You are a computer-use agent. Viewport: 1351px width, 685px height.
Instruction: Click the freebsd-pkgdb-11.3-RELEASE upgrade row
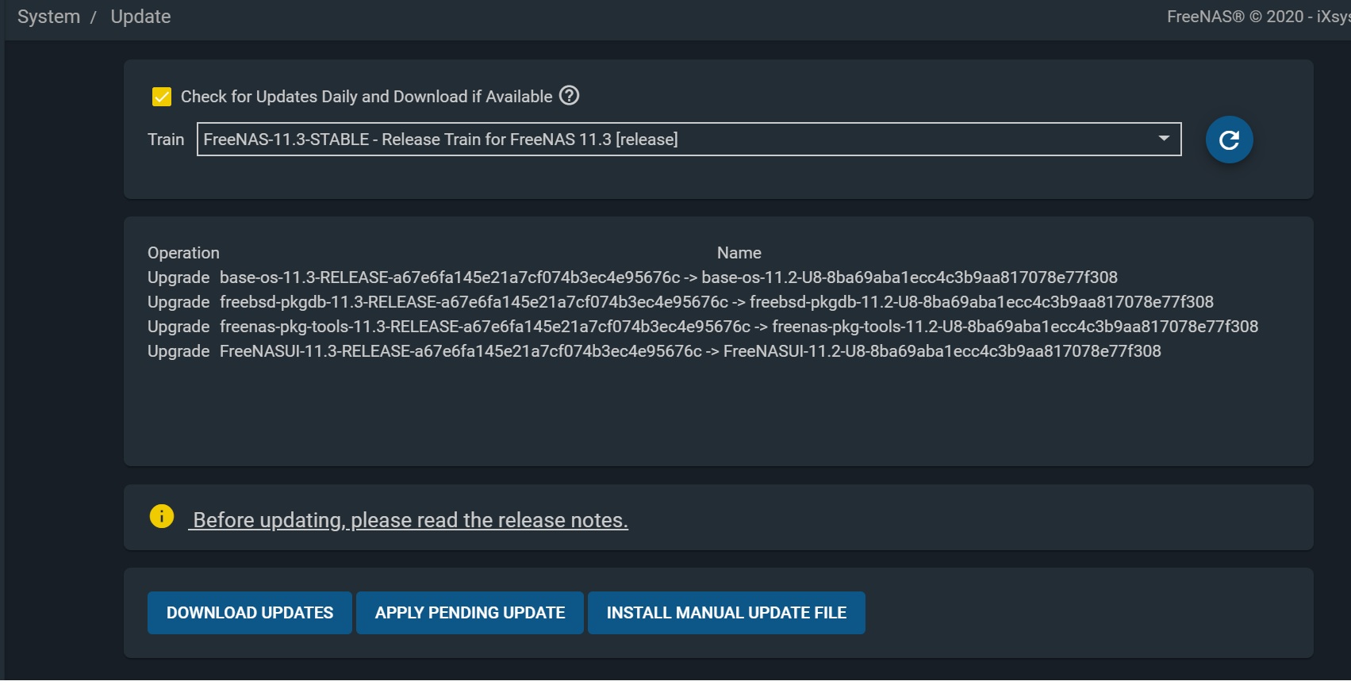[x=681, y=302]
